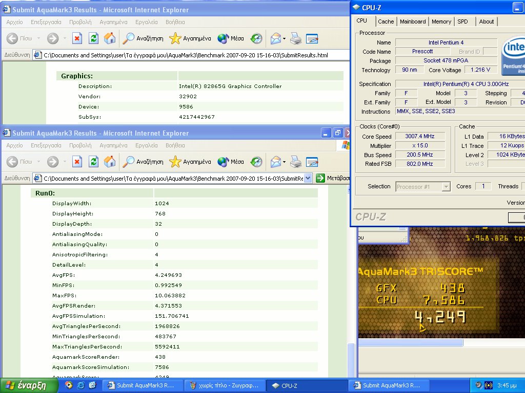This screenshot has height=393, width=525.
Task: Click the Mail icon in the upper IE toolbar
Action: click(x=275, y=38)
